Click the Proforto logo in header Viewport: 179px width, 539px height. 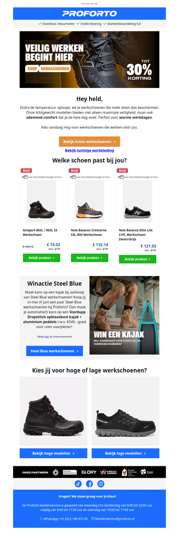coord(89,14)
